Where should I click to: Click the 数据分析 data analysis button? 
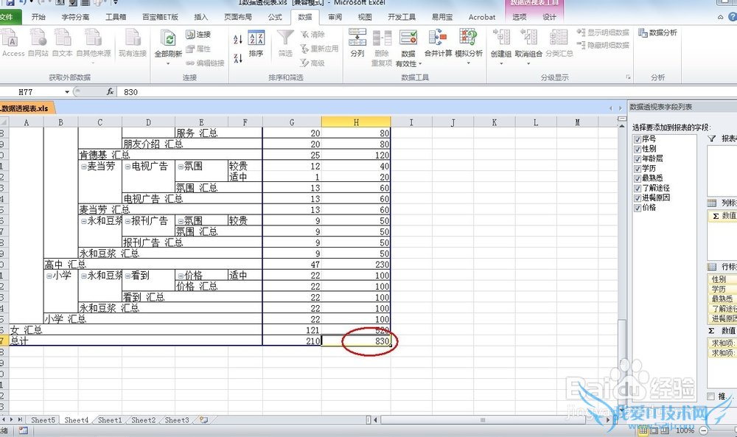pos(657,32)
